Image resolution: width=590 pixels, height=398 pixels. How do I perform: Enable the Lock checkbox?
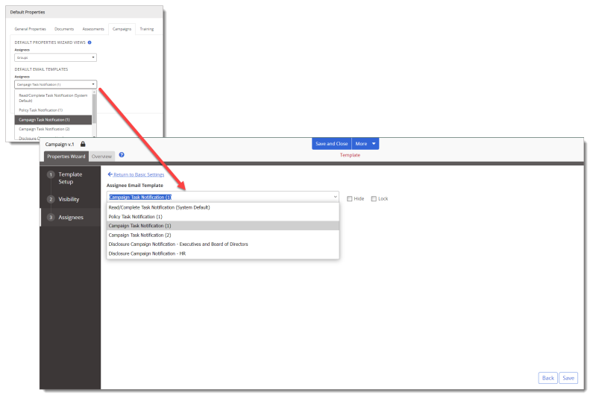pyautogui.click(x=374, y=198)
